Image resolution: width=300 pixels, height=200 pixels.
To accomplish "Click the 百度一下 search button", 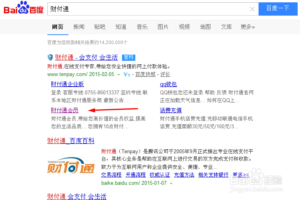I will (278, 9).
